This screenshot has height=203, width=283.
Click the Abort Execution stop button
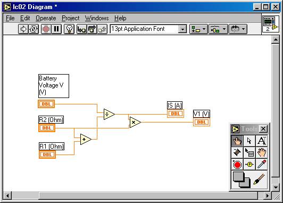pos(46,29)
